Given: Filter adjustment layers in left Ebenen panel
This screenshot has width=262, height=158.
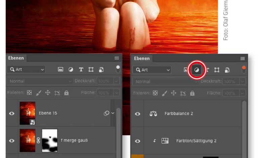Looking at the screenshot, I should [71, 69].
